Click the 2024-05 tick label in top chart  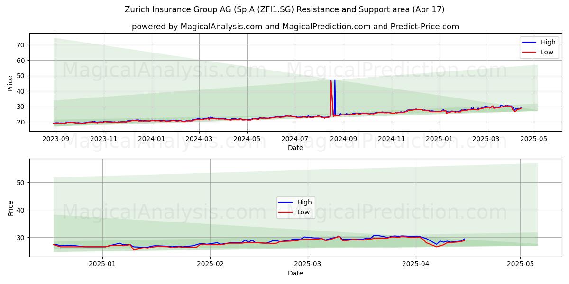click(x=247, y=139)
